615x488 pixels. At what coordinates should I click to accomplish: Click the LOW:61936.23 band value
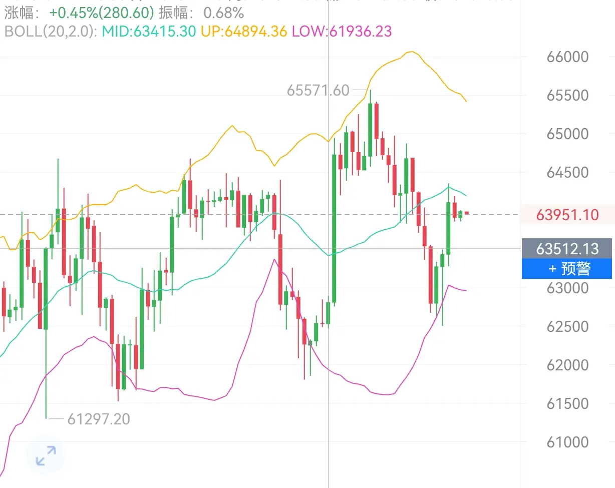(x=342, y=32)
